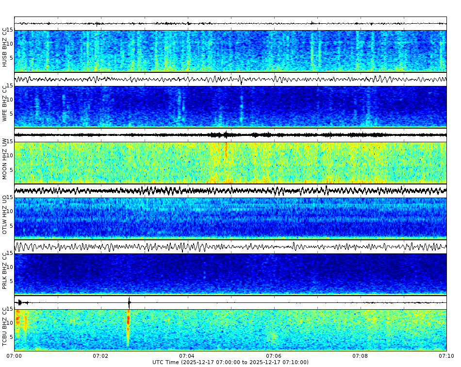Select the HUSB BHZ CC station label
461x367 pixels.
coord(5,47)
